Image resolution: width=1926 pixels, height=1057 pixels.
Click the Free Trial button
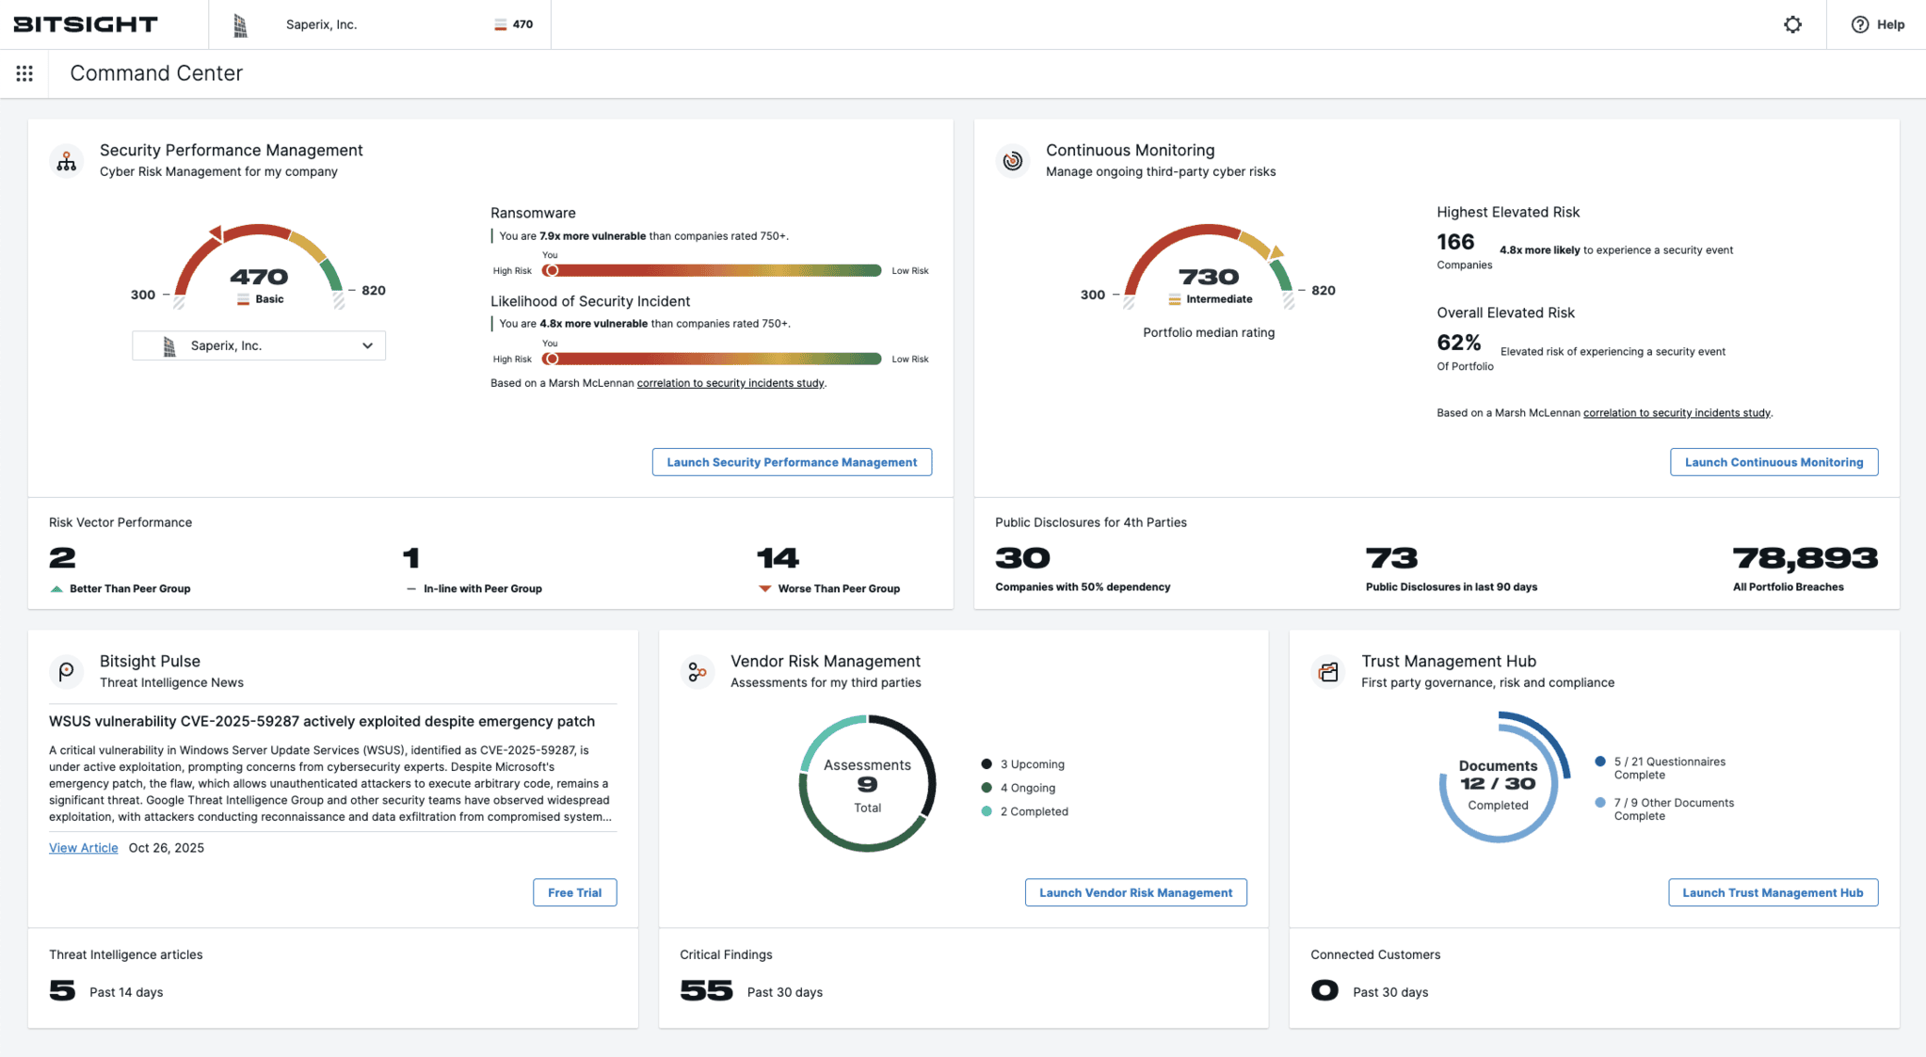pyautogui.click(x=574, y=892)
